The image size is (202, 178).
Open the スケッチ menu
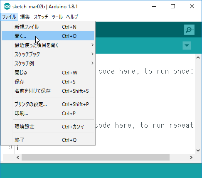point(41,17)
